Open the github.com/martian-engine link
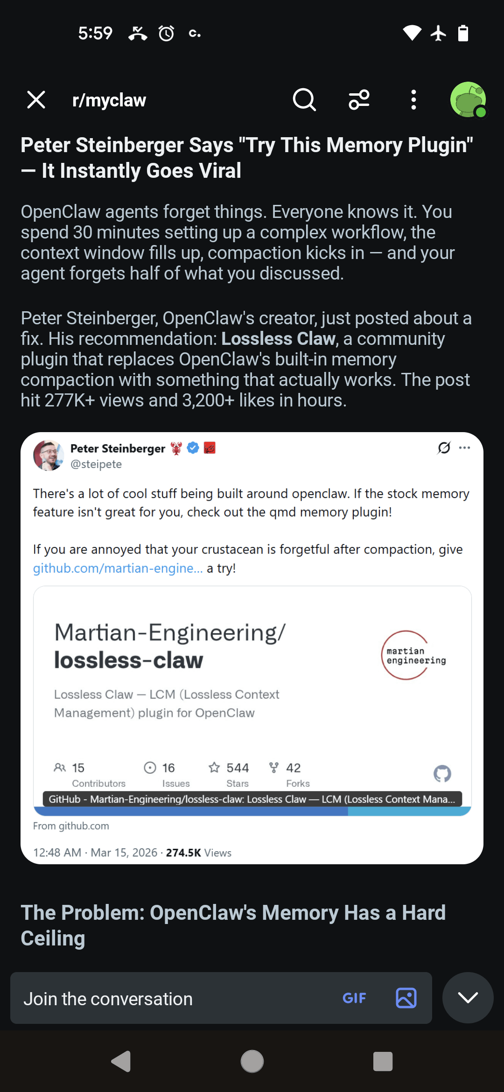 [x=118, y=568]
